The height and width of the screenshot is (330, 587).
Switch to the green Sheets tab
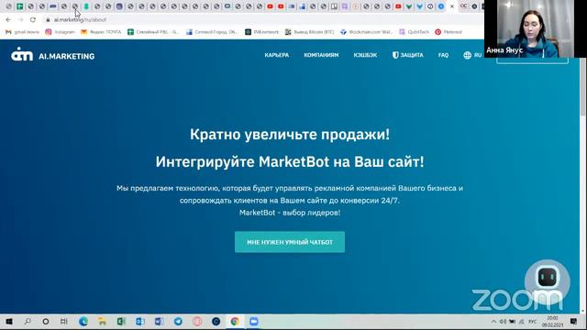tap(20, 6)
